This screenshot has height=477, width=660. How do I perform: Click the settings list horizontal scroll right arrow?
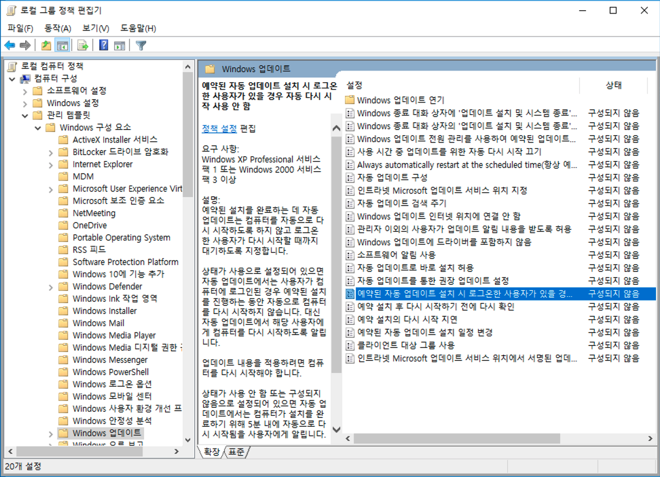click(650, 439)
